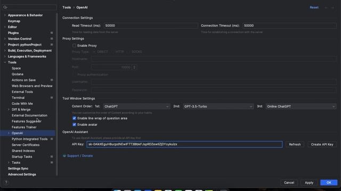341x191 pixels.
Task: Open Code With Me settings
Action: coord(22,104)
